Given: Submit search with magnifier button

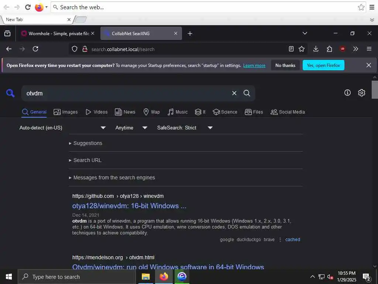Looking at the screenshot, I should [247, 93].
